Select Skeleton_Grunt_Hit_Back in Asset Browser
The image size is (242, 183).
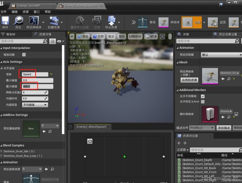199,168
